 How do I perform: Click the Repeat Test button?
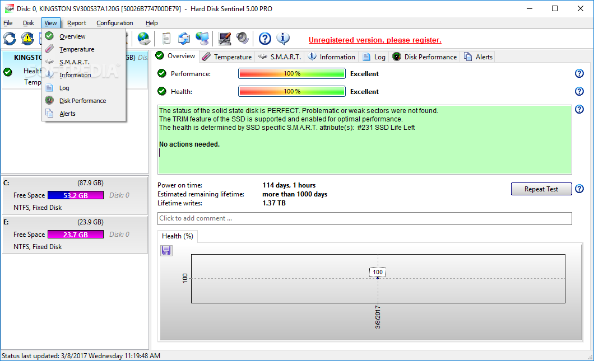(541, 189)
